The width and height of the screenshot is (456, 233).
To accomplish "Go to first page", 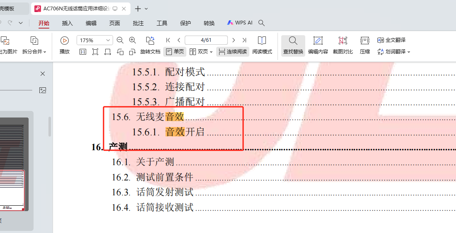I will [168, 40].
